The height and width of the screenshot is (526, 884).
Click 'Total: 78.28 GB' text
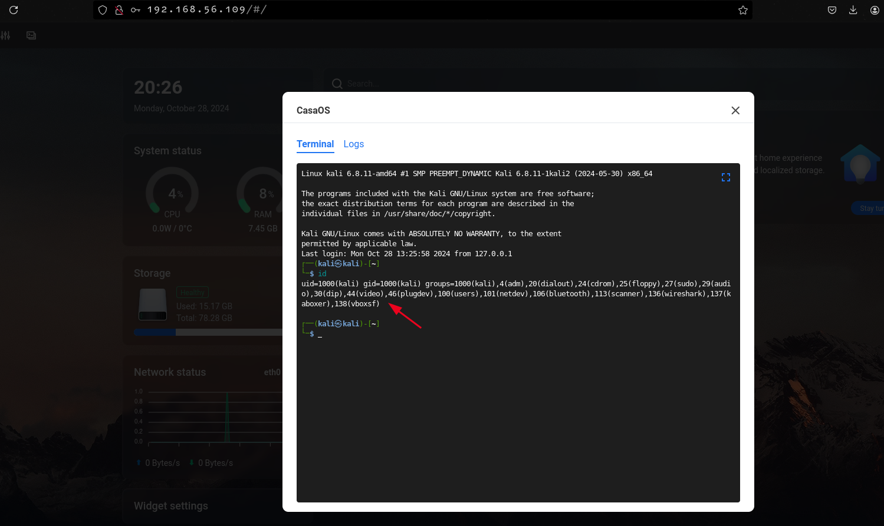click(x=204, y=318)
